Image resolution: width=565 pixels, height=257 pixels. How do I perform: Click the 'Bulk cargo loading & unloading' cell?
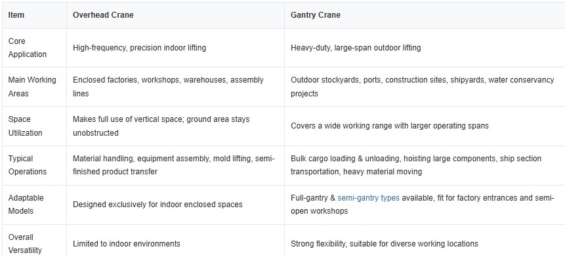click(416, 165)
